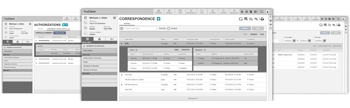Click Search button in Correspondence window
The width and height of the screenshot is (350, 108).
(245, 28)
